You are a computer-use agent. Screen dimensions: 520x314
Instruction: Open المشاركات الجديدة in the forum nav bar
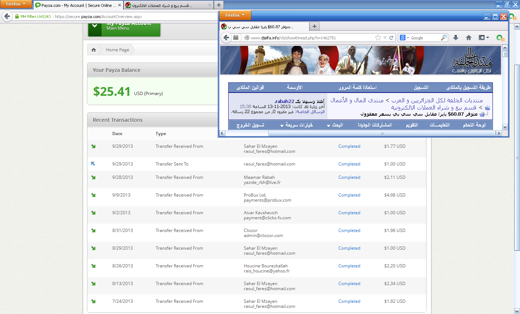[375, 125]
